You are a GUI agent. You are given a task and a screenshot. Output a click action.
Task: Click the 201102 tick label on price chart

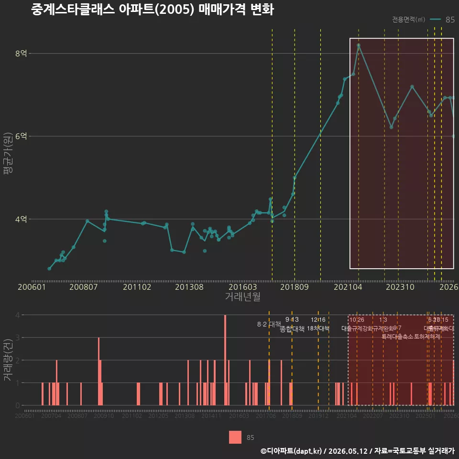pyautogui.click(x=137, y=287)
